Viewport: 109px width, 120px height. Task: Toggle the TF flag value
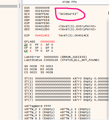click(41, 51)
